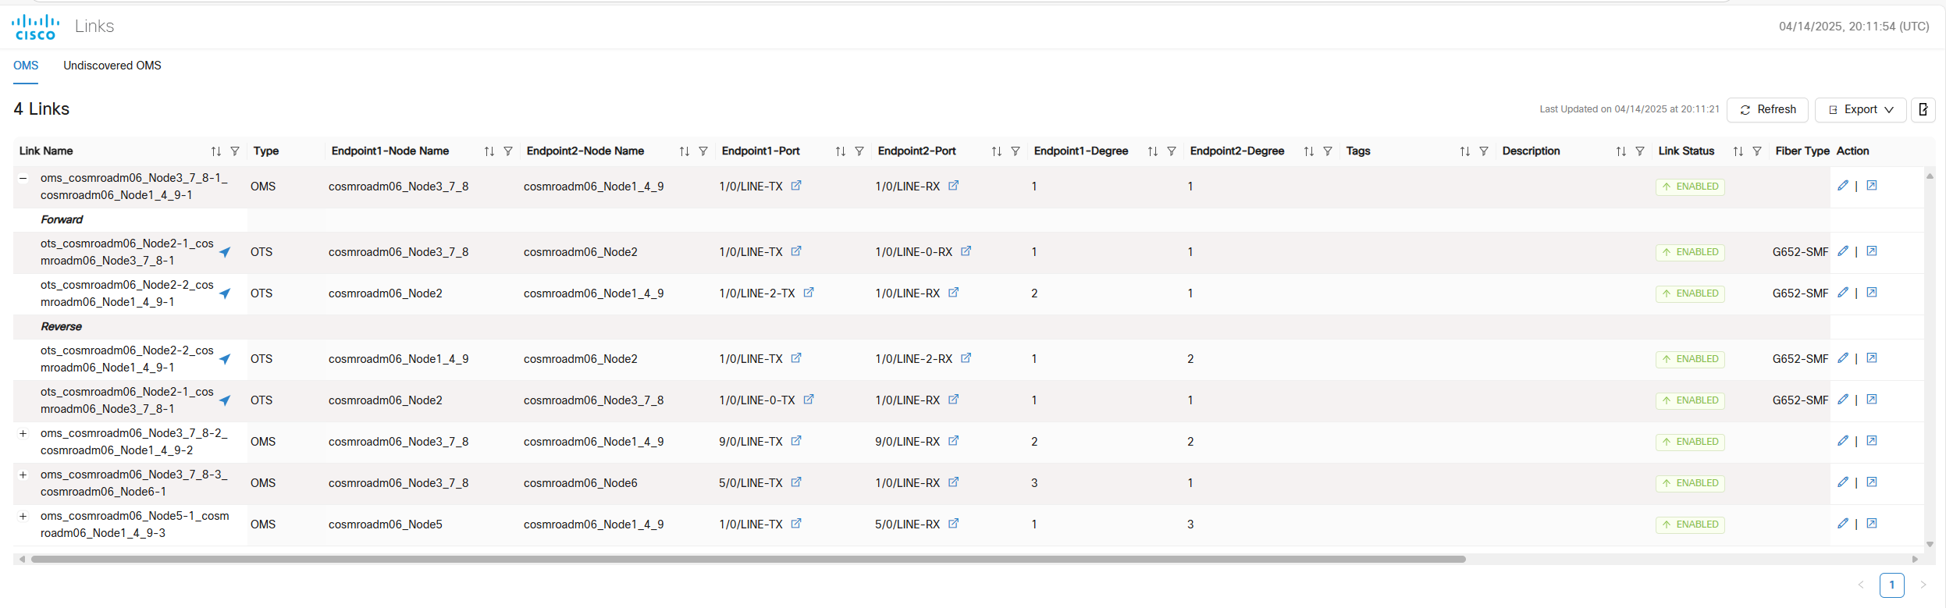The image size is (1946, 608).
Task: Edit the first OMS Node3_7_8-1 link
Action: click(1843, 186)
